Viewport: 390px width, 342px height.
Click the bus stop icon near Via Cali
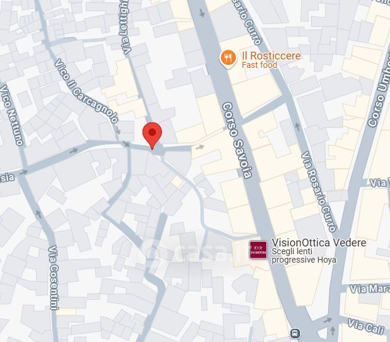click(295, 333)
